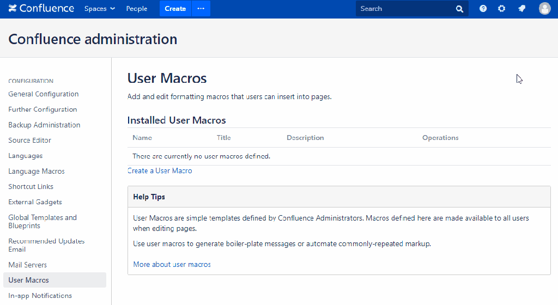Open the notifications rocket icon
Image resolution: width=558 pixels, height=305 pixels.
pyautogui.click(x=521, y=9)
